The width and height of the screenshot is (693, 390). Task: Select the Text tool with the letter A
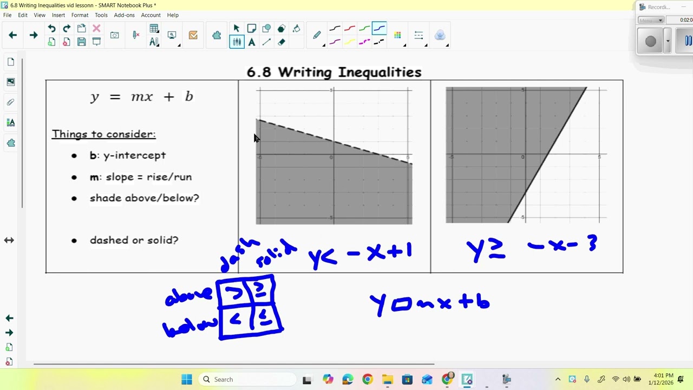click(252, 42)
